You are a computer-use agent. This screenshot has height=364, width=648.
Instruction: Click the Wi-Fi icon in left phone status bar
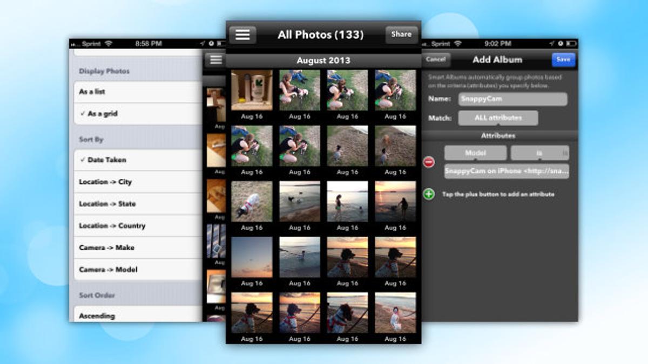pos(109,43)
